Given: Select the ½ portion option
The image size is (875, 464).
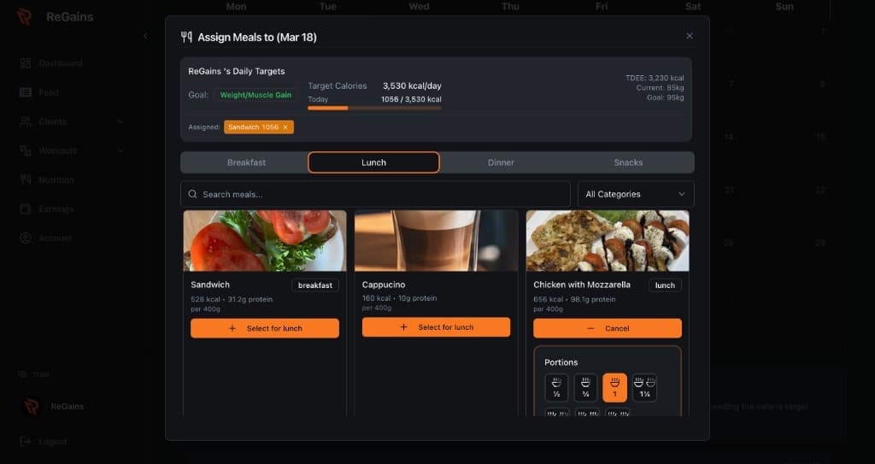Looking at the screenshot, I should (556, 387).
